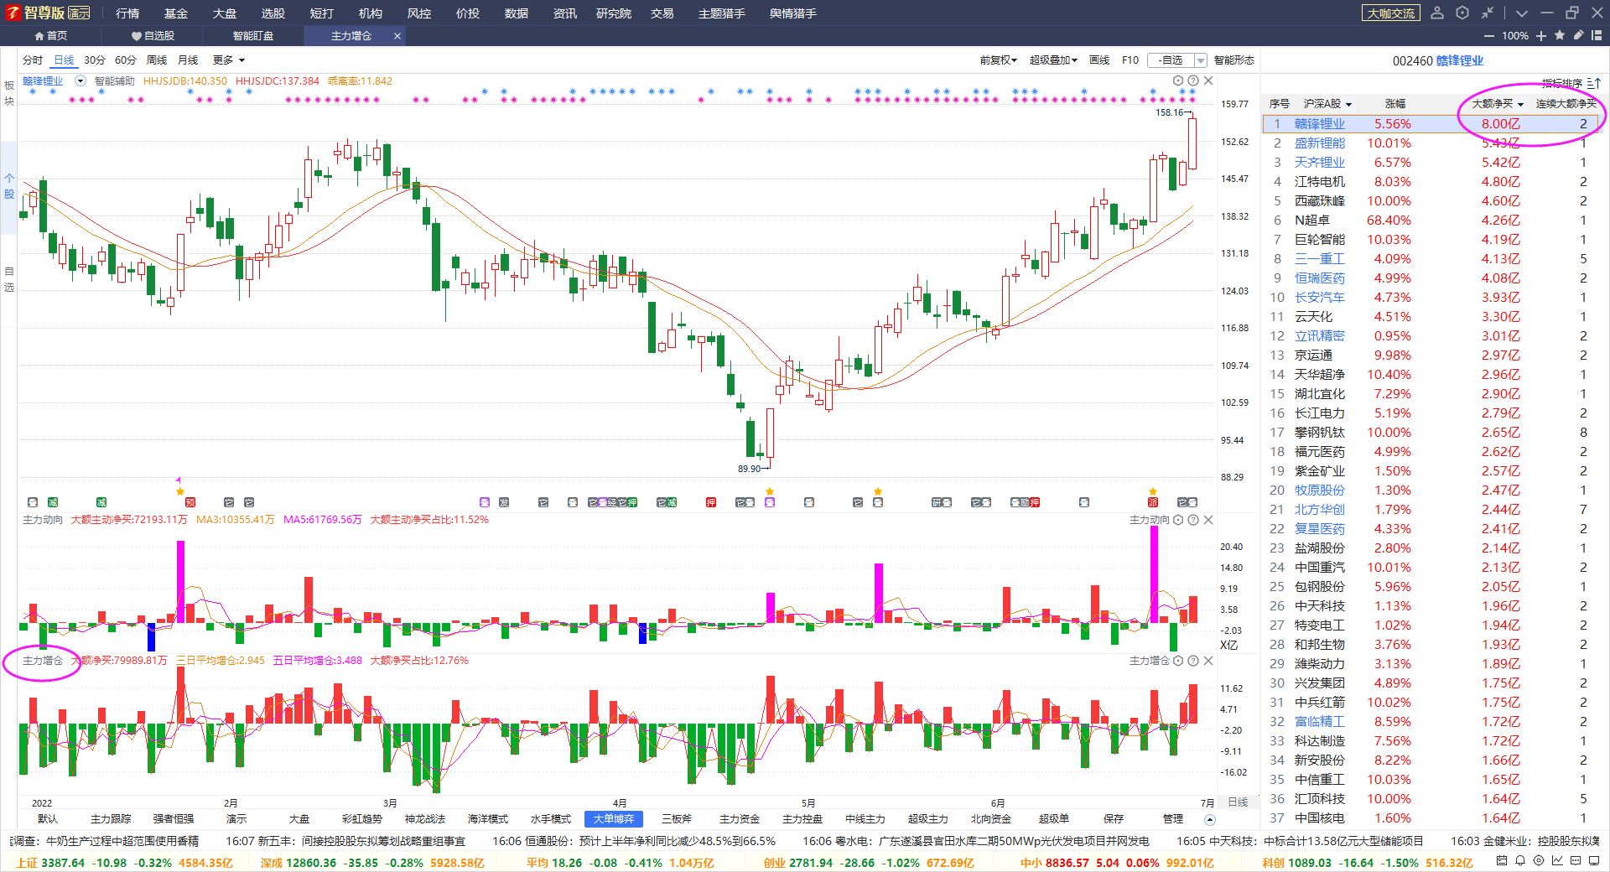This screenshot has height=872, width=1610.
Task: Expand the template list round arrow button
Action: click(1209, 819)
